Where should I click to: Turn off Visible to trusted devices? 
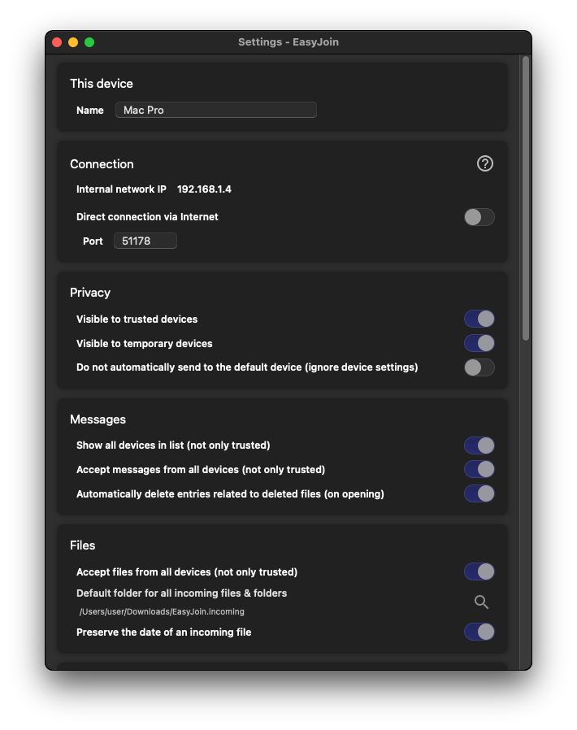click(479, 319)
